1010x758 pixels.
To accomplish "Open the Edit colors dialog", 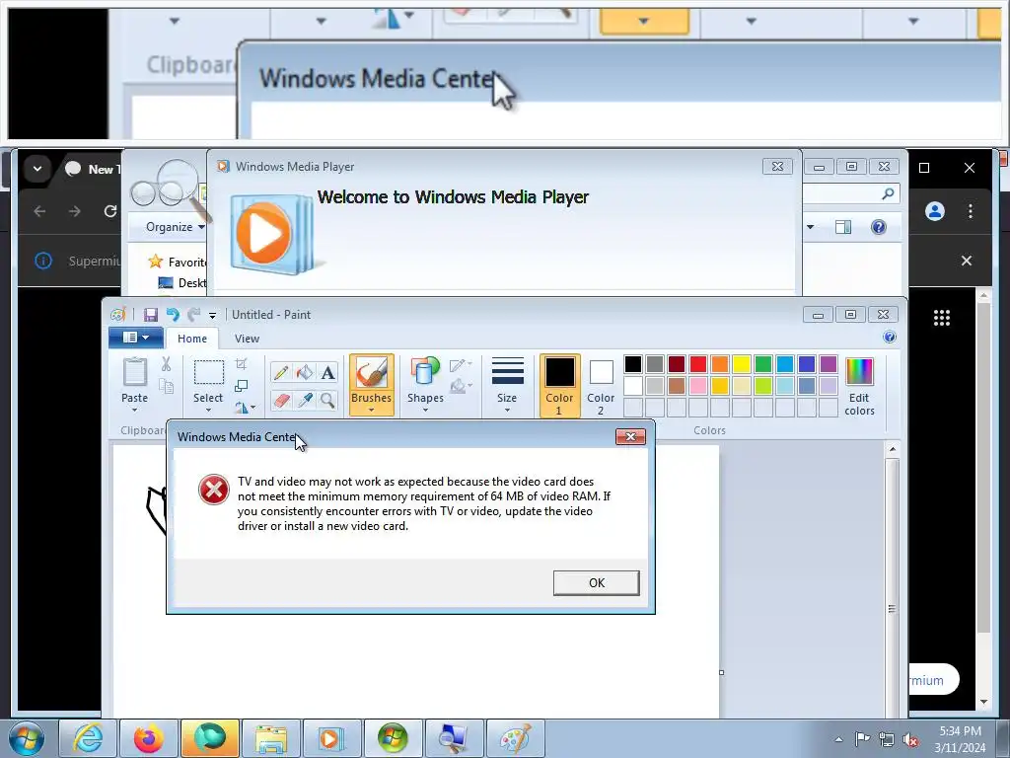I will pos(859,387).
